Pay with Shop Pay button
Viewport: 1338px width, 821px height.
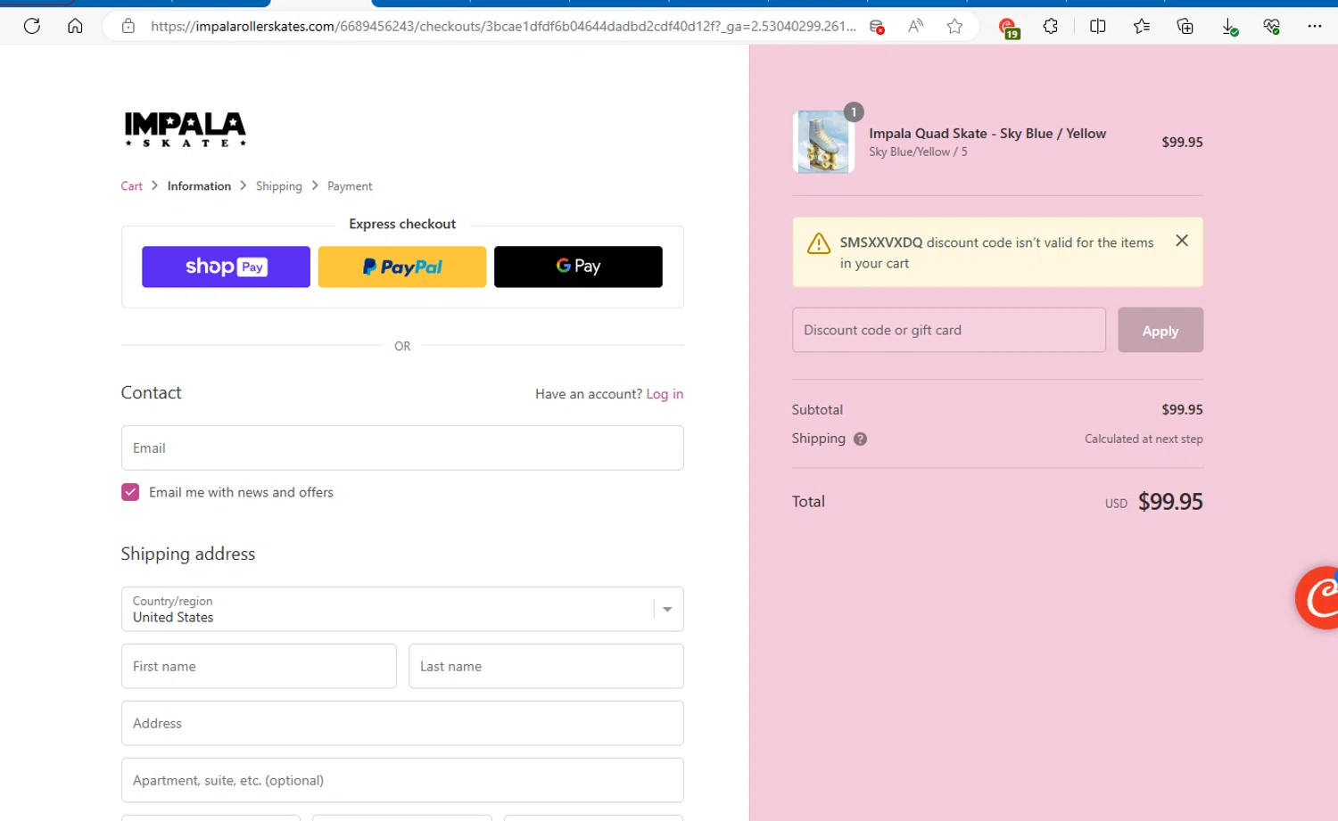coord(226,267)
